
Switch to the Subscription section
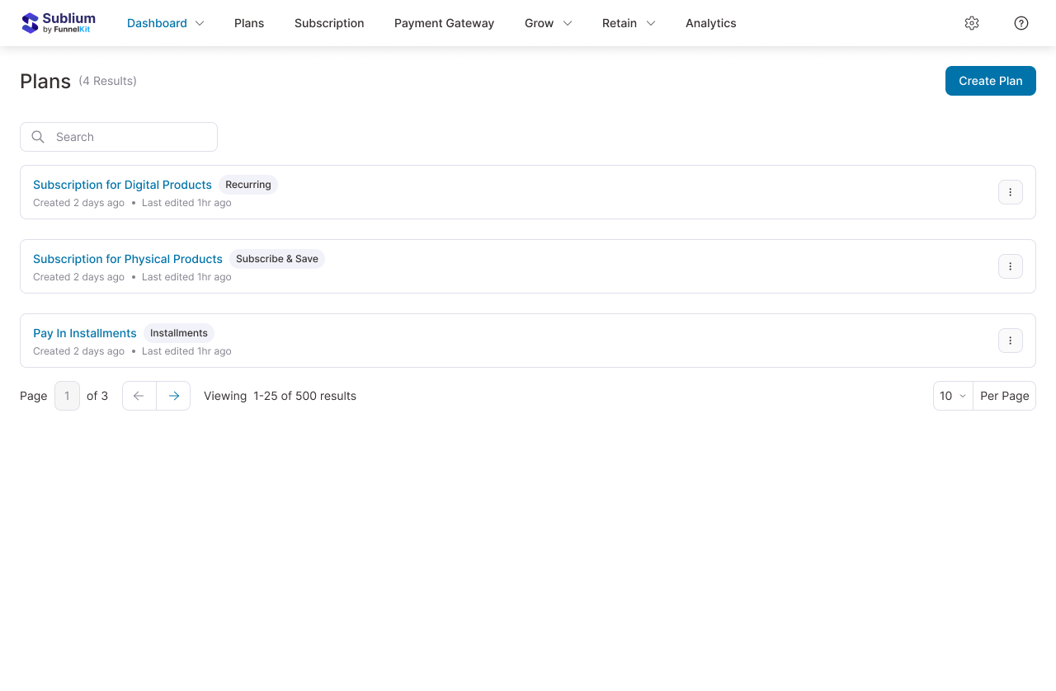(x=329, y=23)
